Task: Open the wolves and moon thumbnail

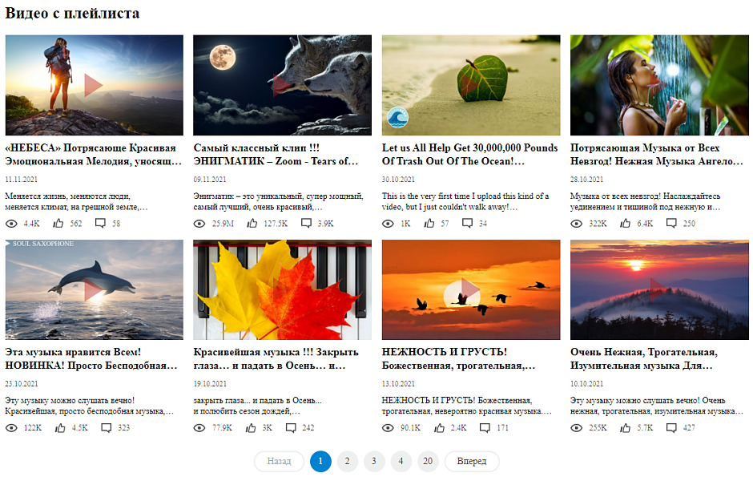Action: coord(282,85)
